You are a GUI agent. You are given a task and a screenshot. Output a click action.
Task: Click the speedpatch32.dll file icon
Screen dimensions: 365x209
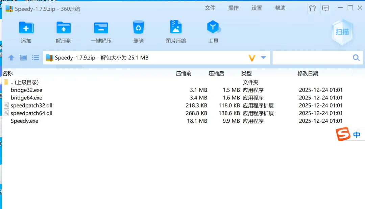pyautogui.click(x=6, y=105)
